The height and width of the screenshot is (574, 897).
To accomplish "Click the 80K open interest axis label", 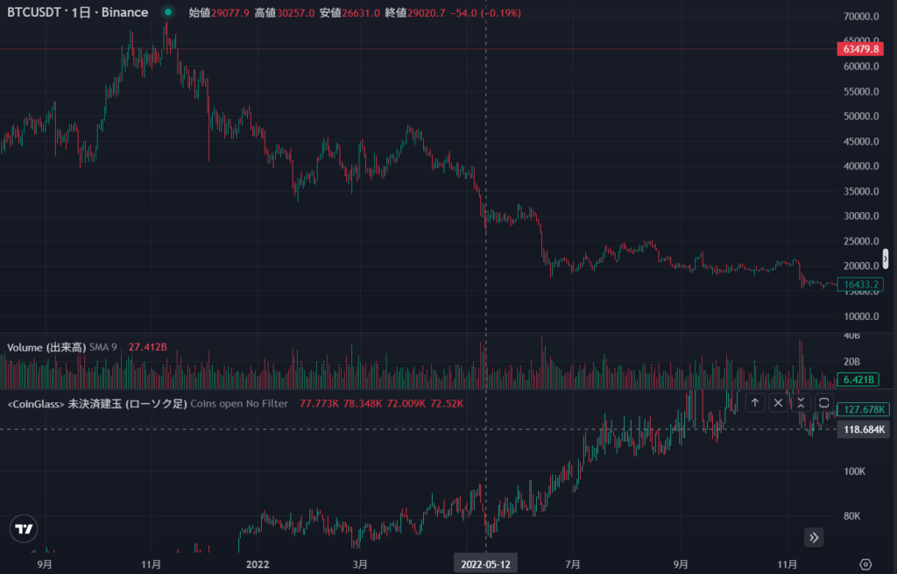I will tap(851, 516).
